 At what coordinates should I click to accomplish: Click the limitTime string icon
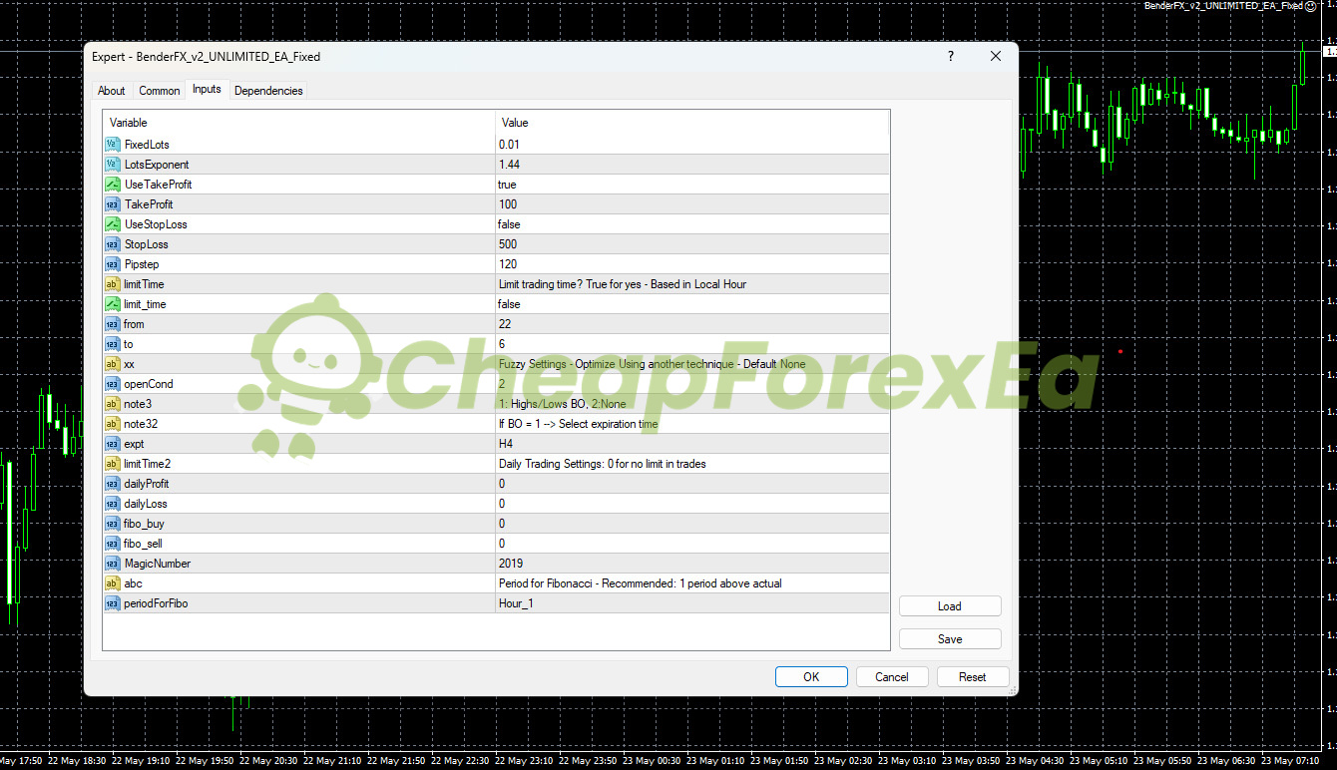112,284
